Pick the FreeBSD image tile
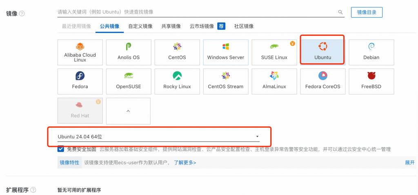The image size is (418, 195). (x=371, y=81)
